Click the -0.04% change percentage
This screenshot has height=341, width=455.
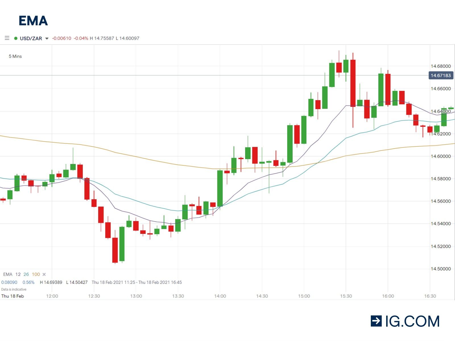click(x=81, y=38)
